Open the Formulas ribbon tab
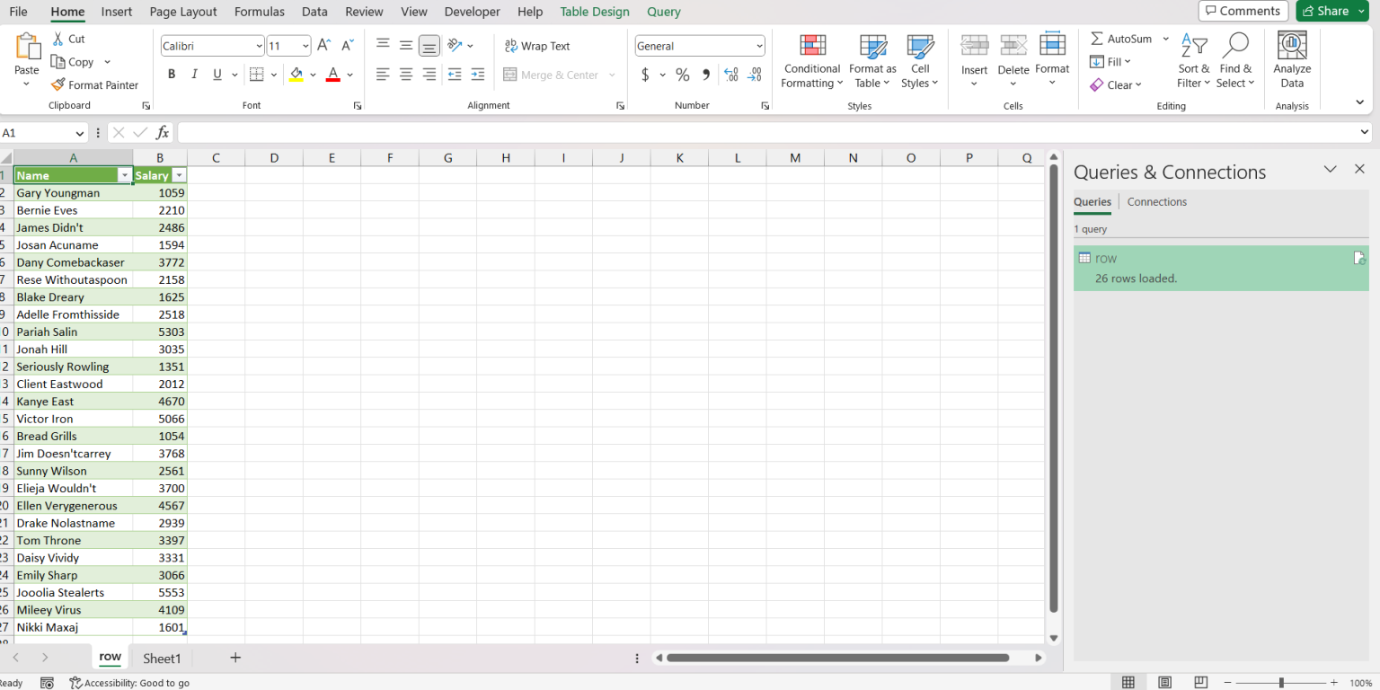The image size is (1380, 690). (259, 12)
